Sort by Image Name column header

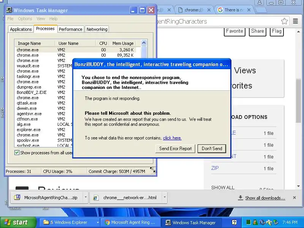click(x=35, y=43)
